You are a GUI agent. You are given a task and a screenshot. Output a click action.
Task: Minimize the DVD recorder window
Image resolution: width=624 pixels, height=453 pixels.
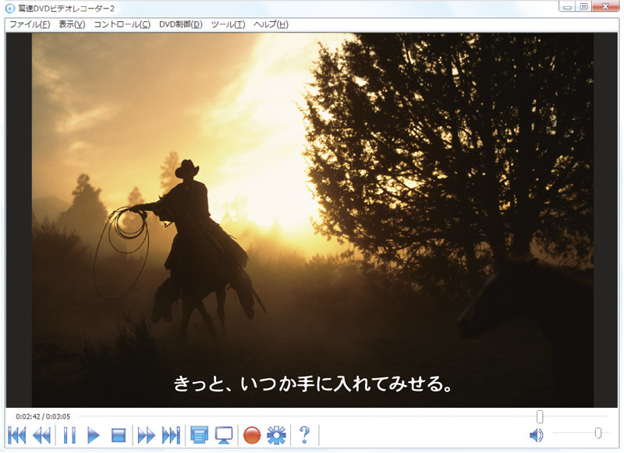(x=567, y=6)
